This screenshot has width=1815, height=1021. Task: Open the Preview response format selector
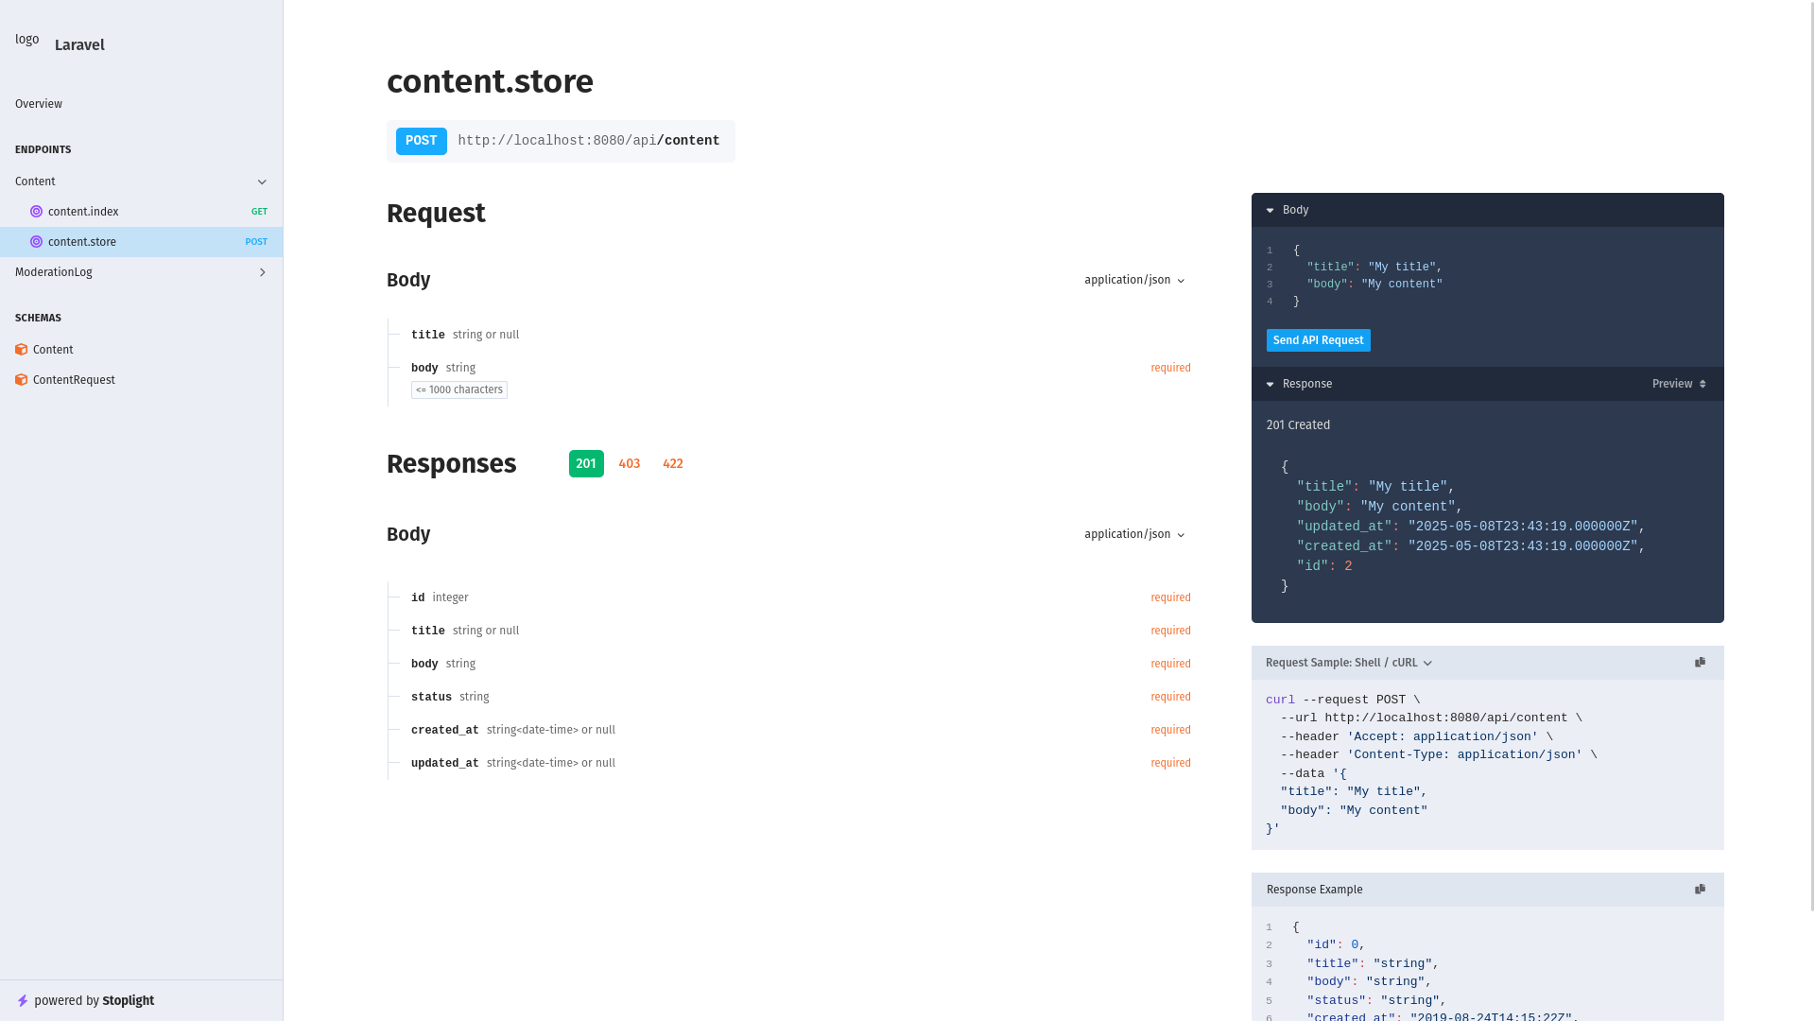coord(1679,384)
